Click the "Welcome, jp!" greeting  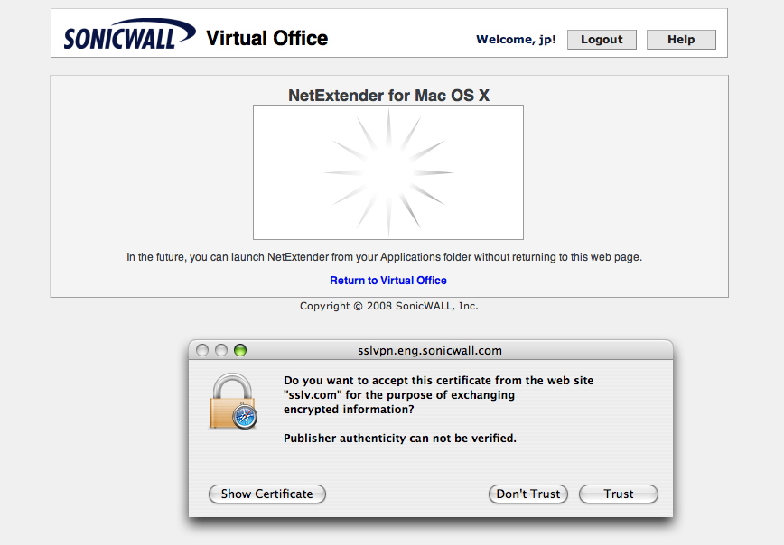pos(516,40)
